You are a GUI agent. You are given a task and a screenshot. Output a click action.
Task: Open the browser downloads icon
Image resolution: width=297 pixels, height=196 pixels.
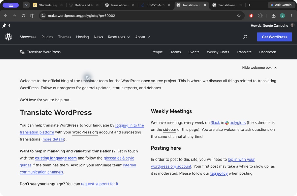tap(273, 16)
